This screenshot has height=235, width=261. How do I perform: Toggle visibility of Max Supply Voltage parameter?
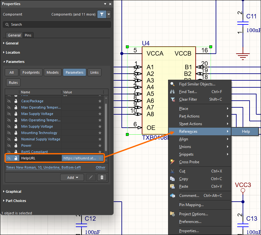[9, 114]
